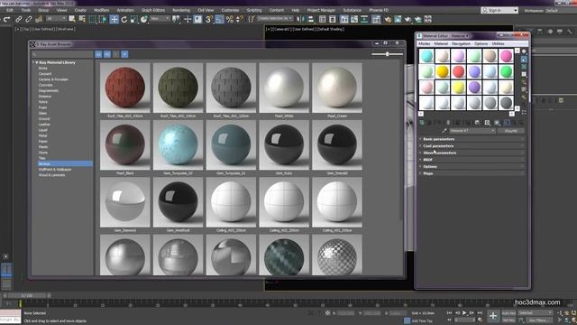Image resolution: width=577 pixels, height=325 pixels.
Task: Open Material Editor's Utilities menu
Action: [498, 43]
